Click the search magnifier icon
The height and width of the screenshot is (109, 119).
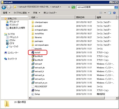(x=116, y=7)
